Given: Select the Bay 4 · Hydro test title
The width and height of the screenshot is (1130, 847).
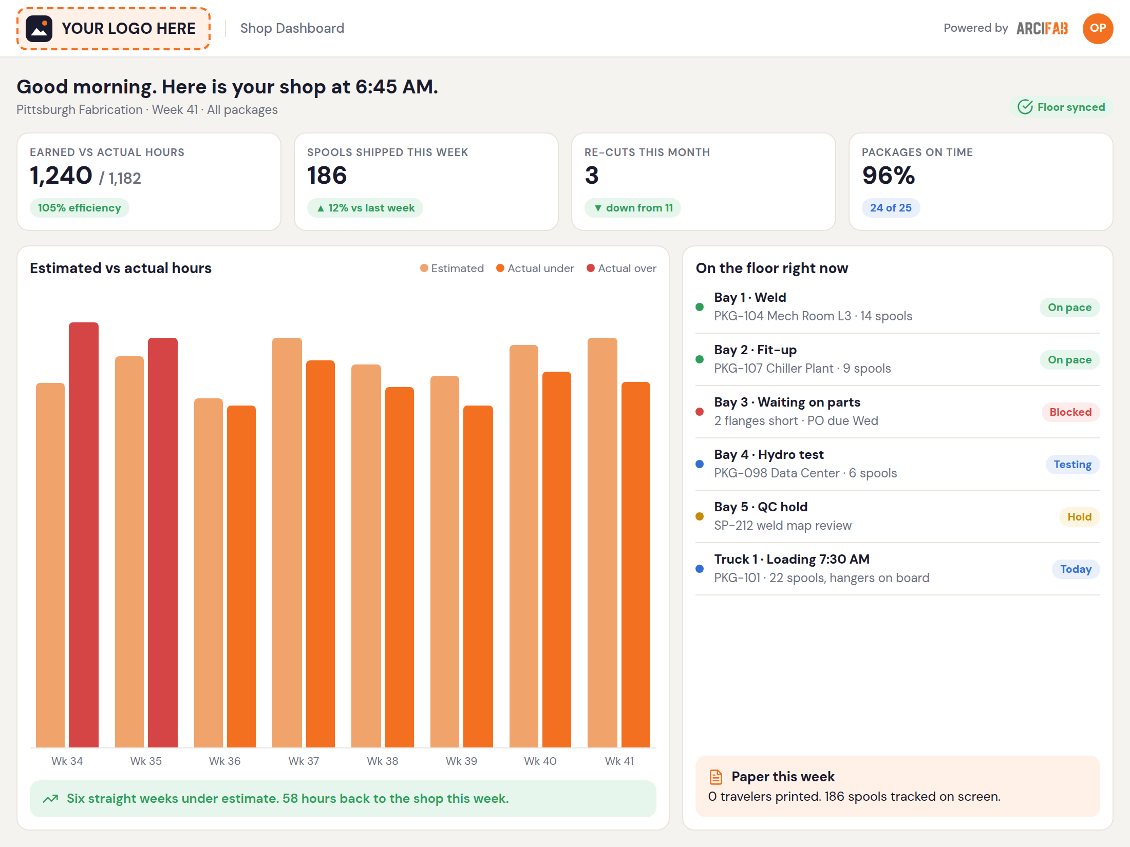Looking at the screenshot, I should click(x=769, y=455).
